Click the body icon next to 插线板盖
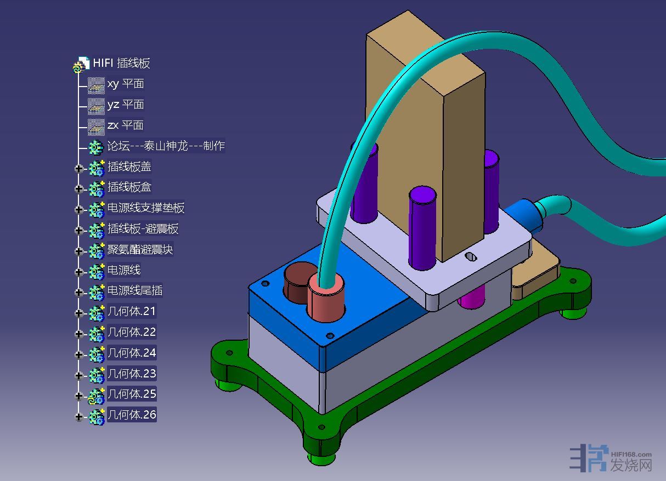This screenshot has height=481, width=666. click(97, 168)
